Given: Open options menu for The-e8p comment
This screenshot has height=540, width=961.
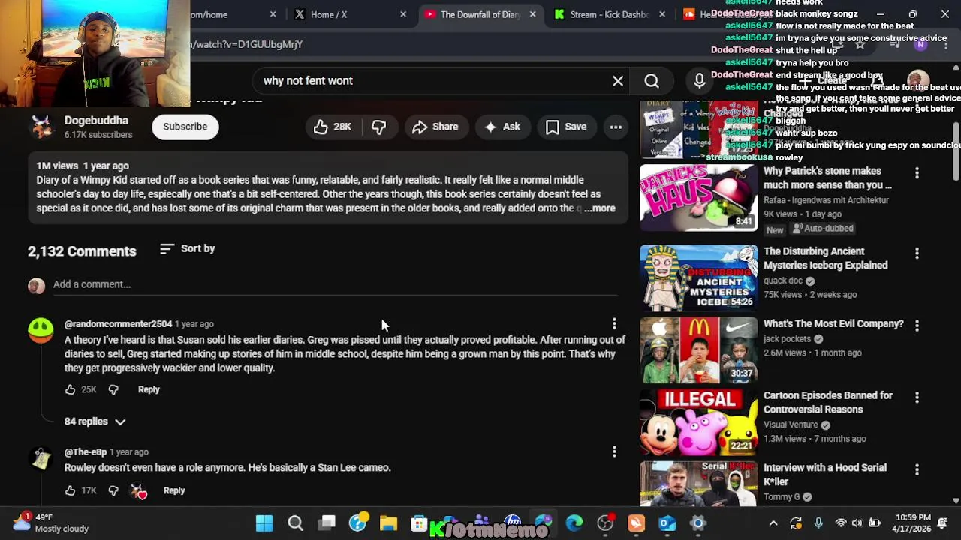Looking at the screenshot, I should [x=614, y=451].
